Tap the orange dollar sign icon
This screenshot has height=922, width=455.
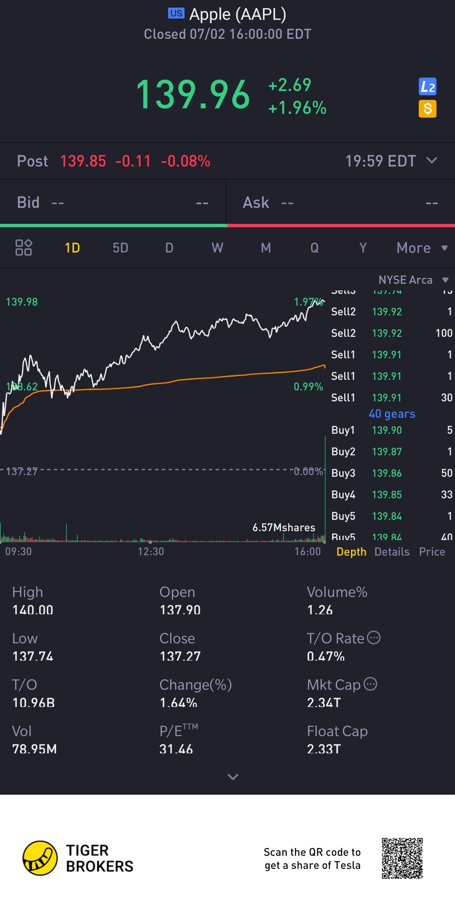[428, 109]
